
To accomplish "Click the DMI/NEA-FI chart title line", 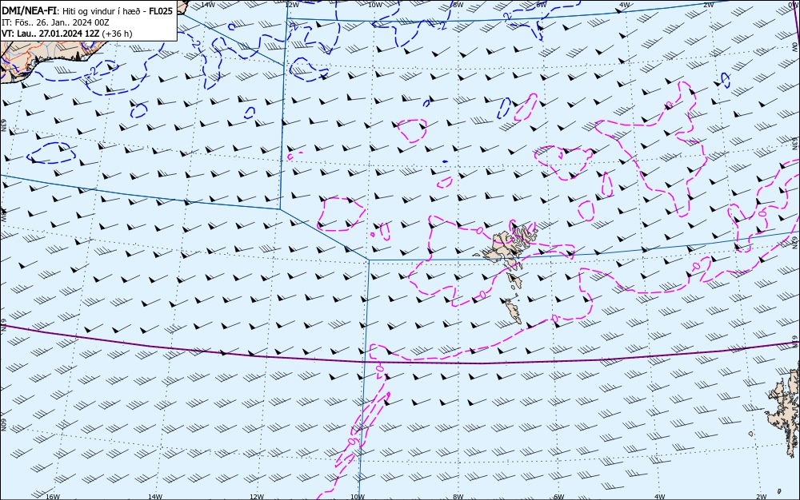I will [88, 10].
